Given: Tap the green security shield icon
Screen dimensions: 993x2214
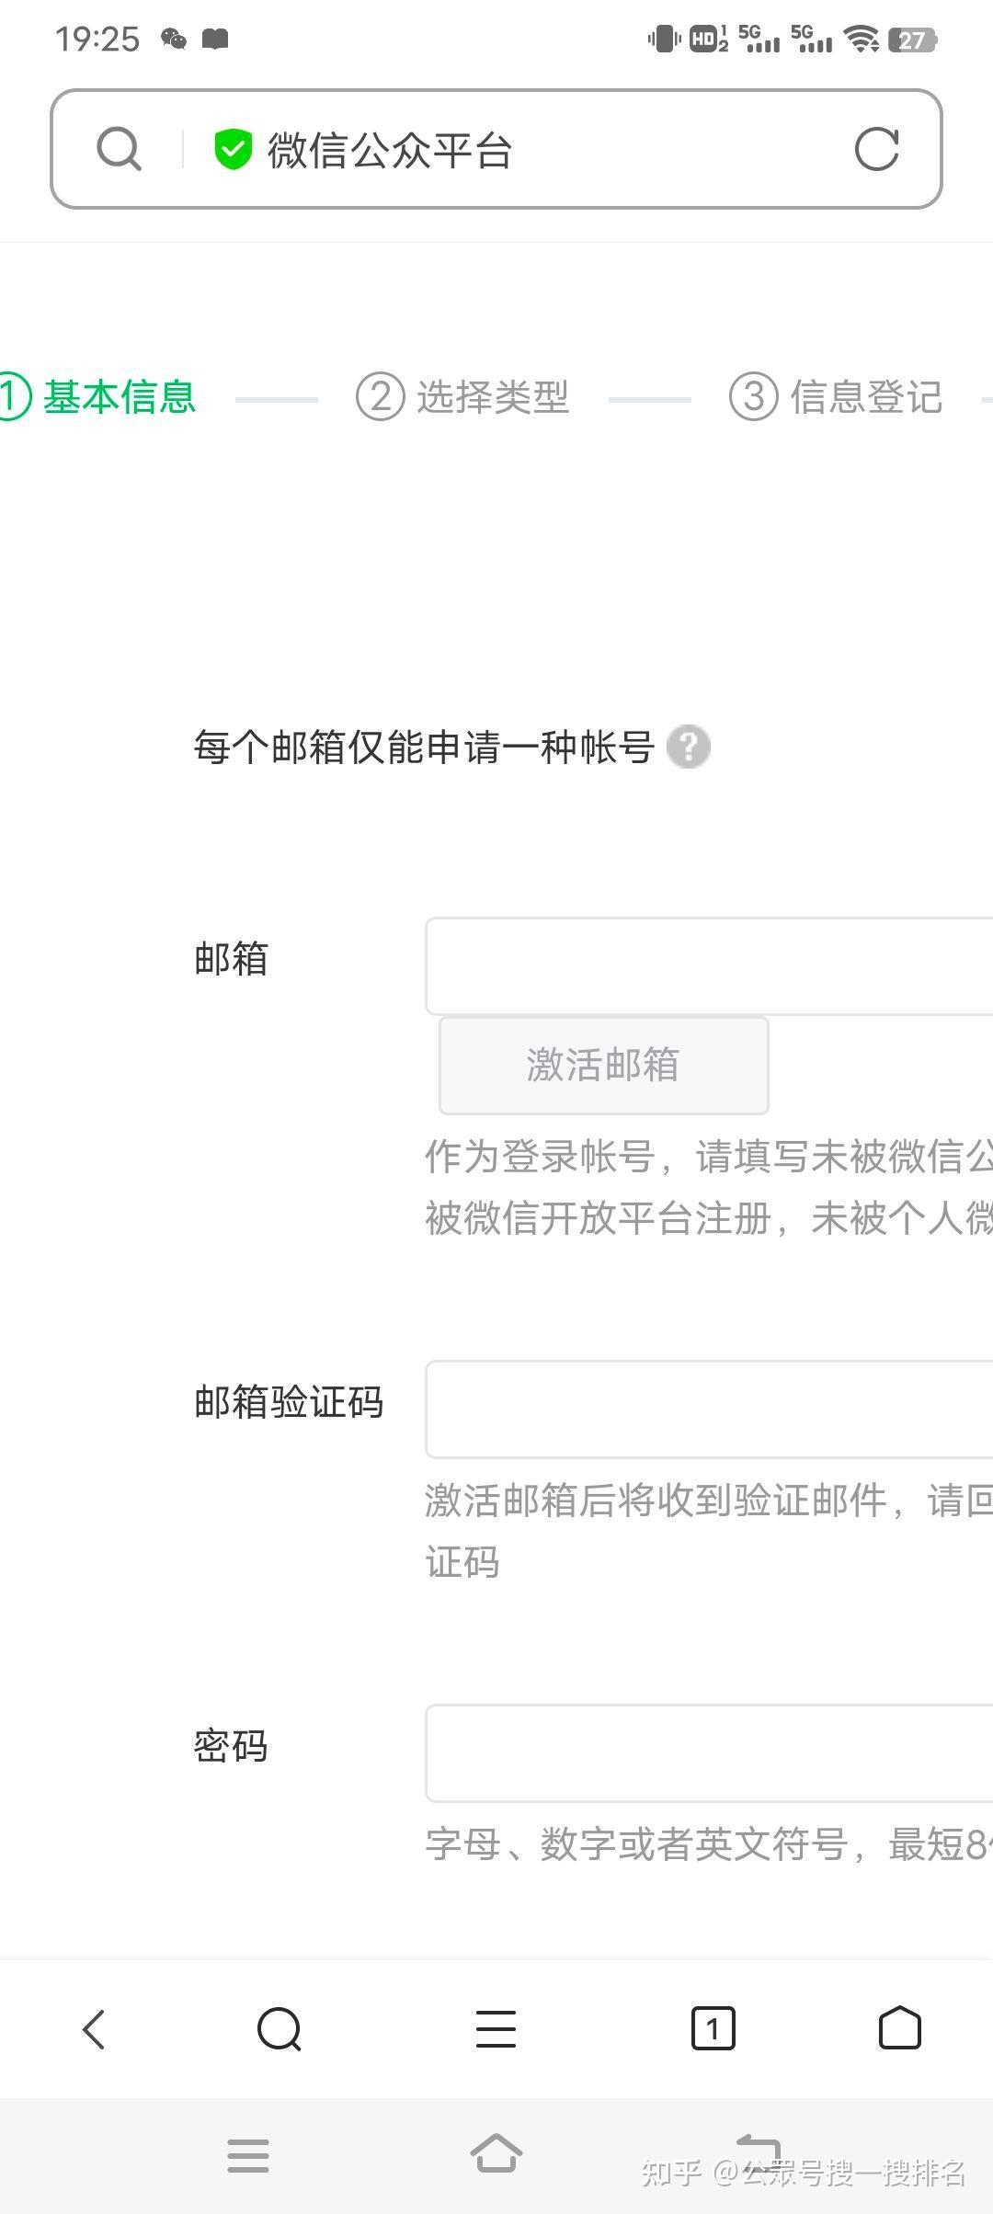Looking at the screenshot, I should click(x=232, y=149).
